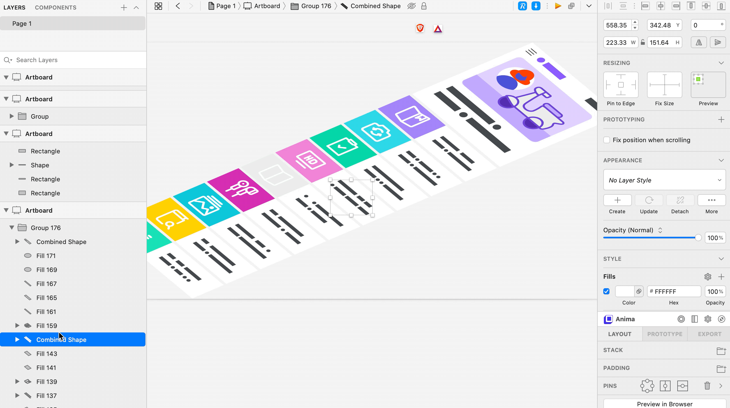Collapse the Group 176 folder
The height and width of the screenshot is (408, 730).
11,228
